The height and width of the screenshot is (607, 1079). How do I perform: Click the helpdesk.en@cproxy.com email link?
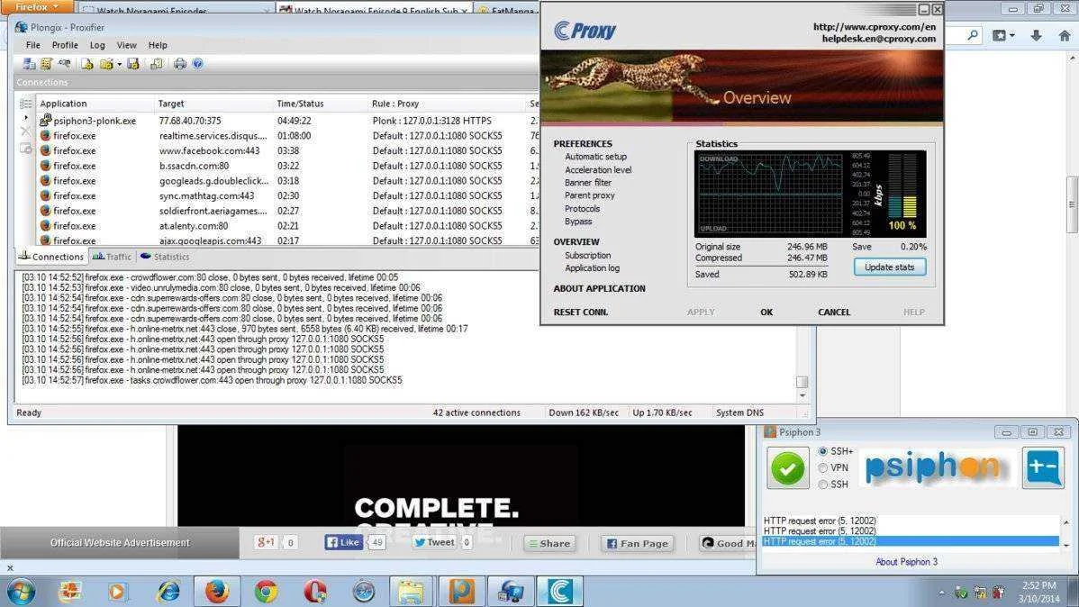[879, 40]
